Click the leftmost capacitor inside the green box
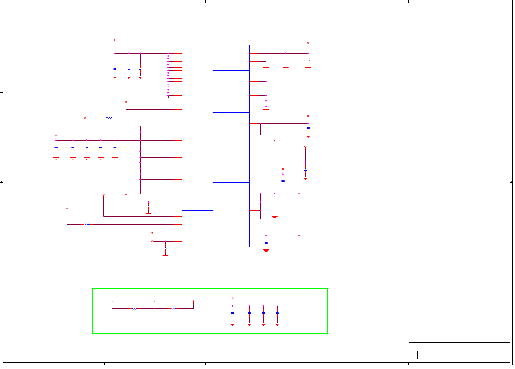The width and height of the screenshot is (515, 369). [x=233, y=313]
